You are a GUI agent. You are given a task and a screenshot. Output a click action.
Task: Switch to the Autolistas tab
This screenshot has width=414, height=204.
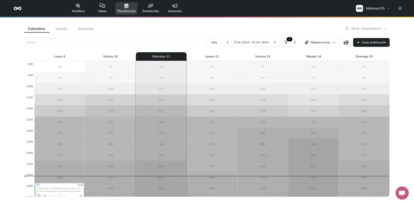pyautogui.click(x=86, y=29)
